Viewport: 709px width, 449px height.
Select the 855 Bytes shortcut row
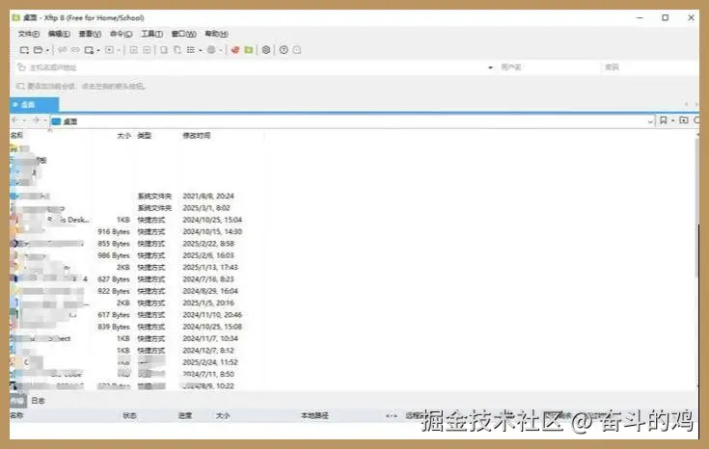point(137,244)
